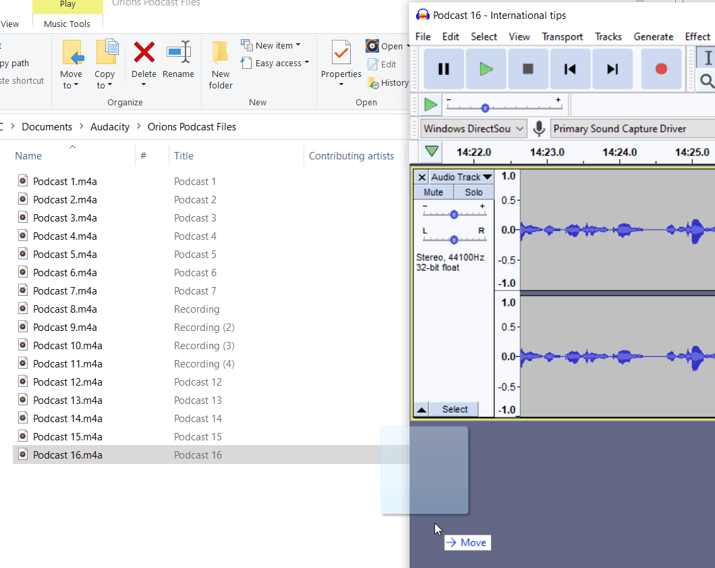Pause playback in Audacity
715x568 pixels.
[x=443, y=69]
